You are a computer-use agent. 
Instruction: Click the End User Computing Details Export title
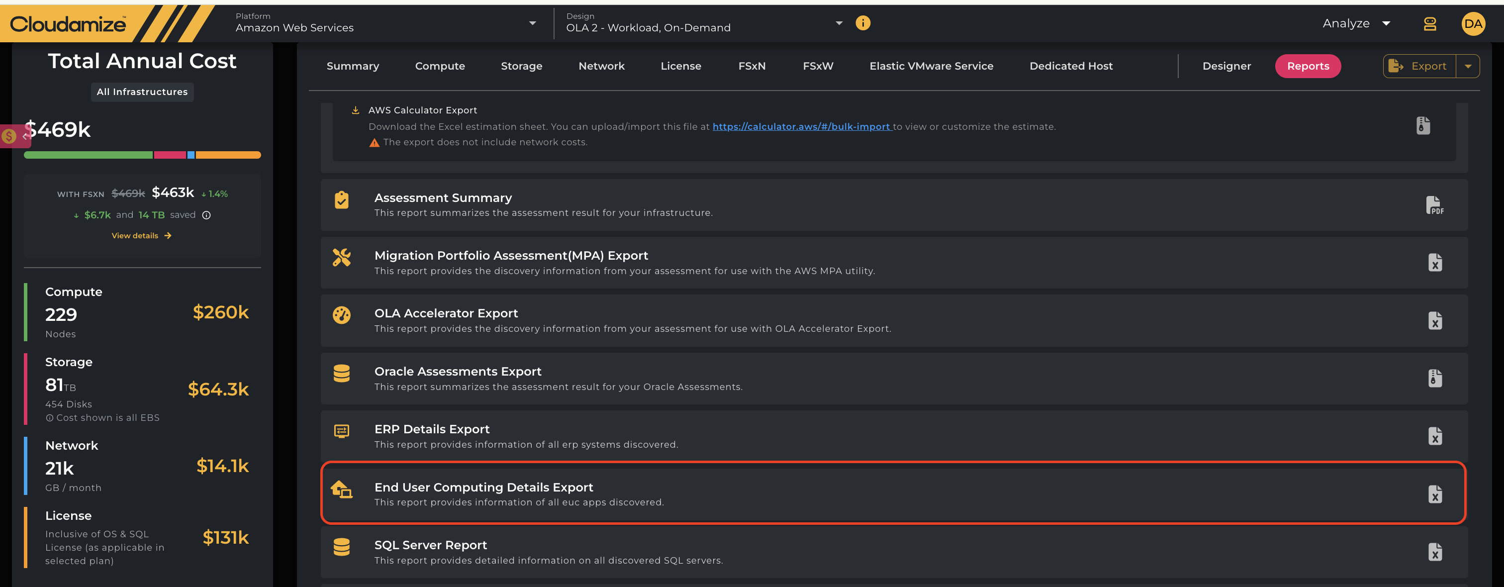(x=483, y=487)
